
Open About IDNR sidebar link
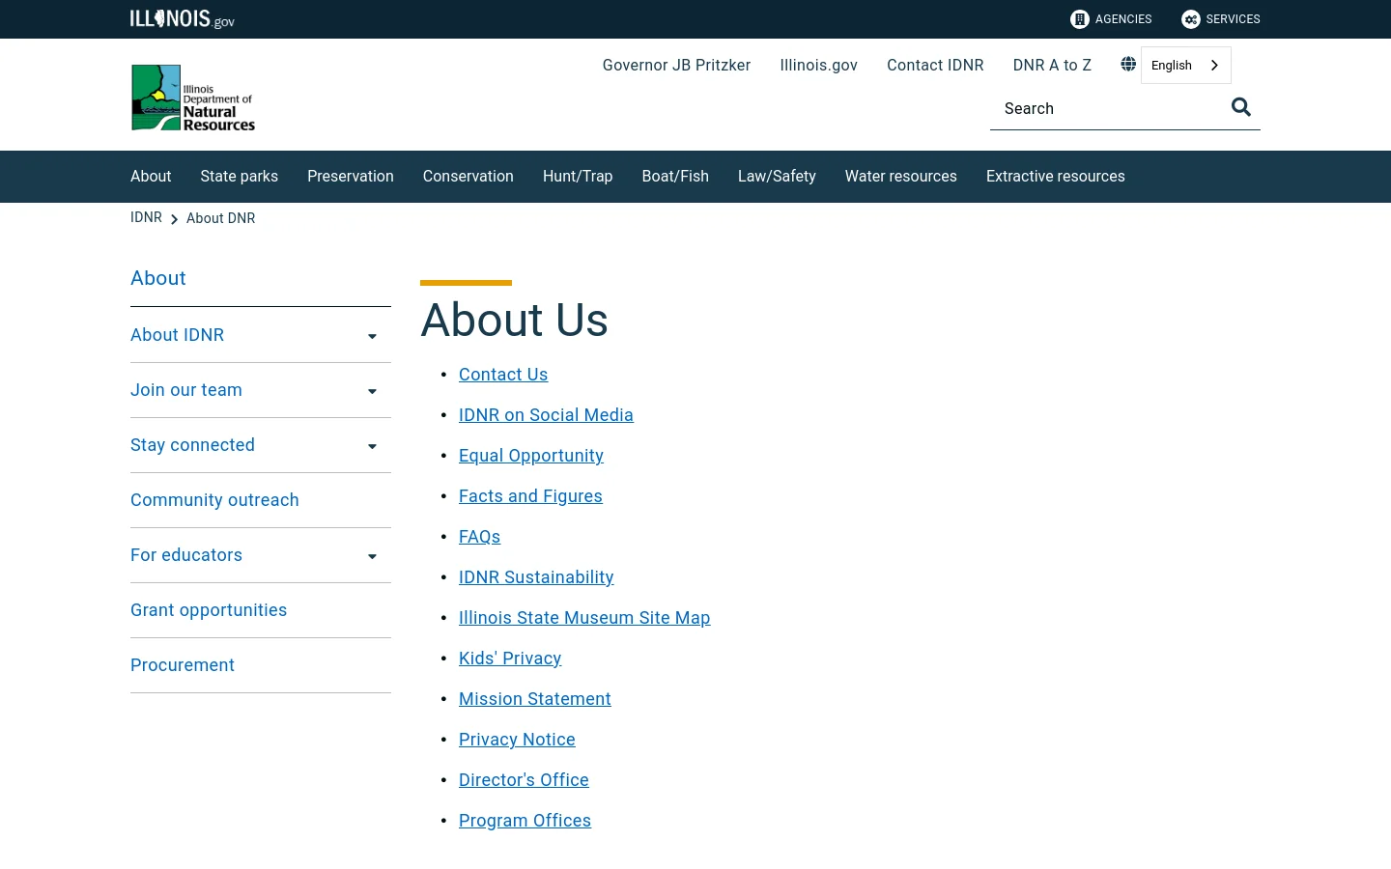click(178, 335)
